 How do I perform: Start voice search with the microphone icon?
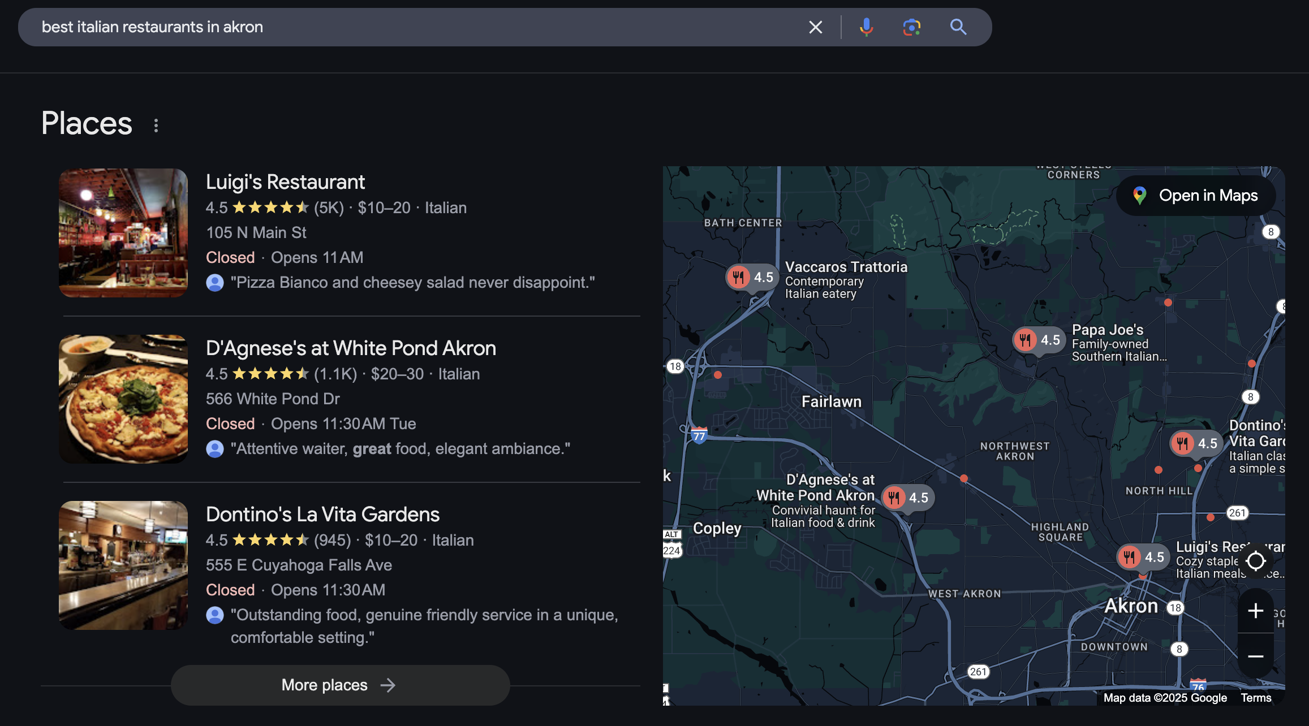(866, 27)
